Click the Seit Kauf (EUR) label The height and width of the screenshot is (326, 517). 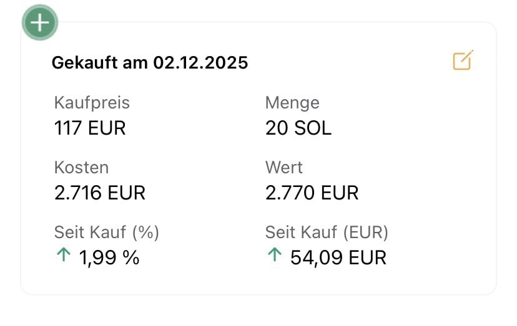click(327, 233)
